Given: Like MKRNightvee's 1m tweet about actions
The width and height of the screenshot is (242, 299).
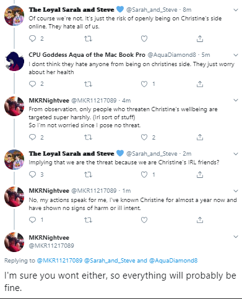Looking at the screenshot, I should point(144,220).
